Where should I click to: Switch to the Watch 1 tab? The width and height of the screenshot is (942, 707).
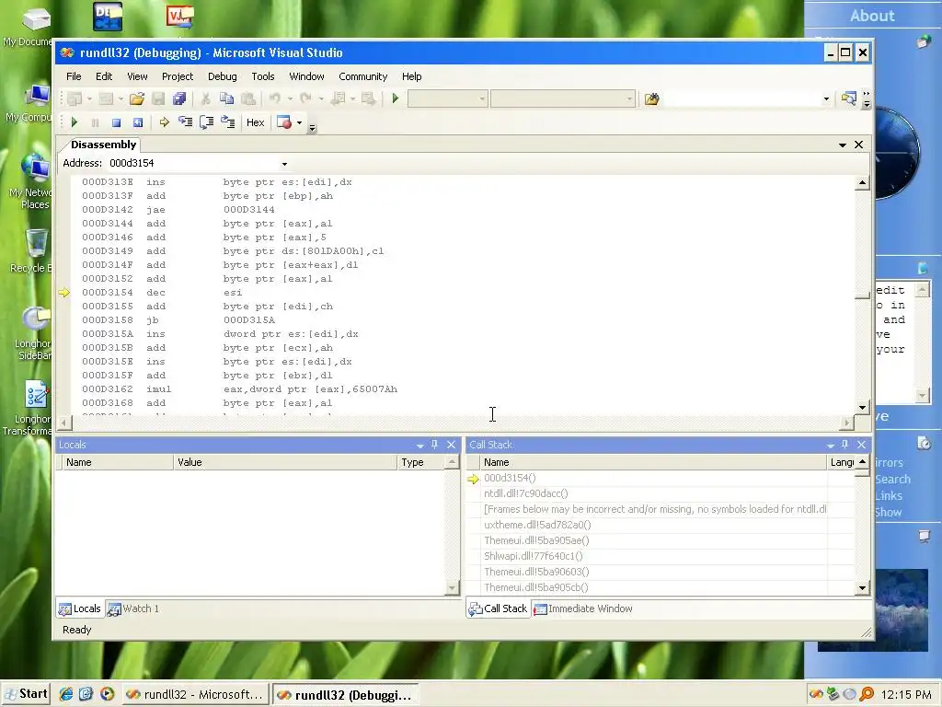pyautogui.click(x=133, y=609)
